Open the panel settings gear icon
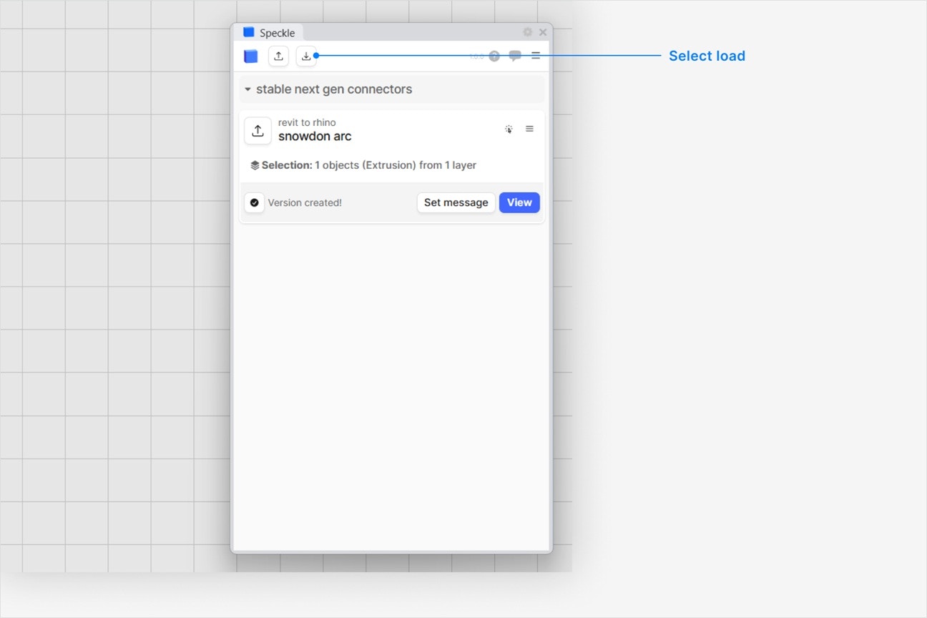Viewport: 927px width, 618px height. point(528,32)
